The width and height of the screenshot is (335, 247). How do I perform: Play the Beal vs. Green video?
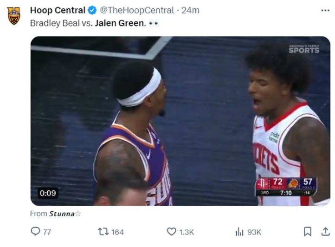pyautogui.click(x=180, y=121)
